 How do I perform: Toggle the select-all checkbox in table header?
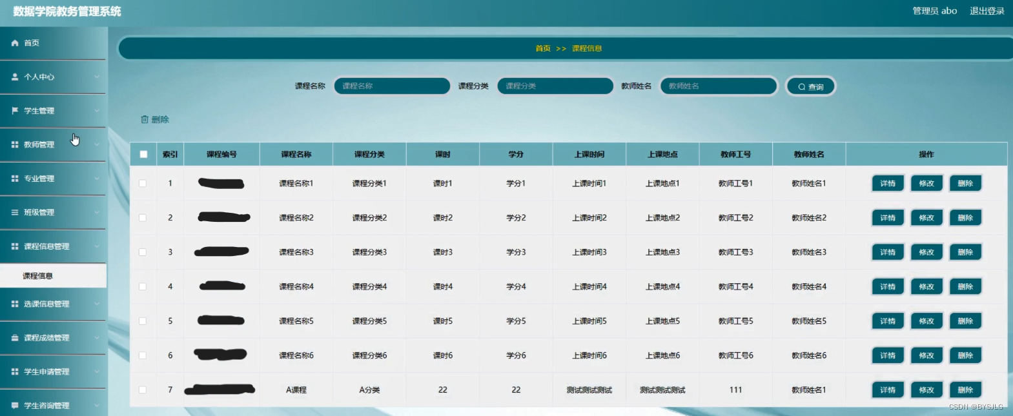[143, 154]
